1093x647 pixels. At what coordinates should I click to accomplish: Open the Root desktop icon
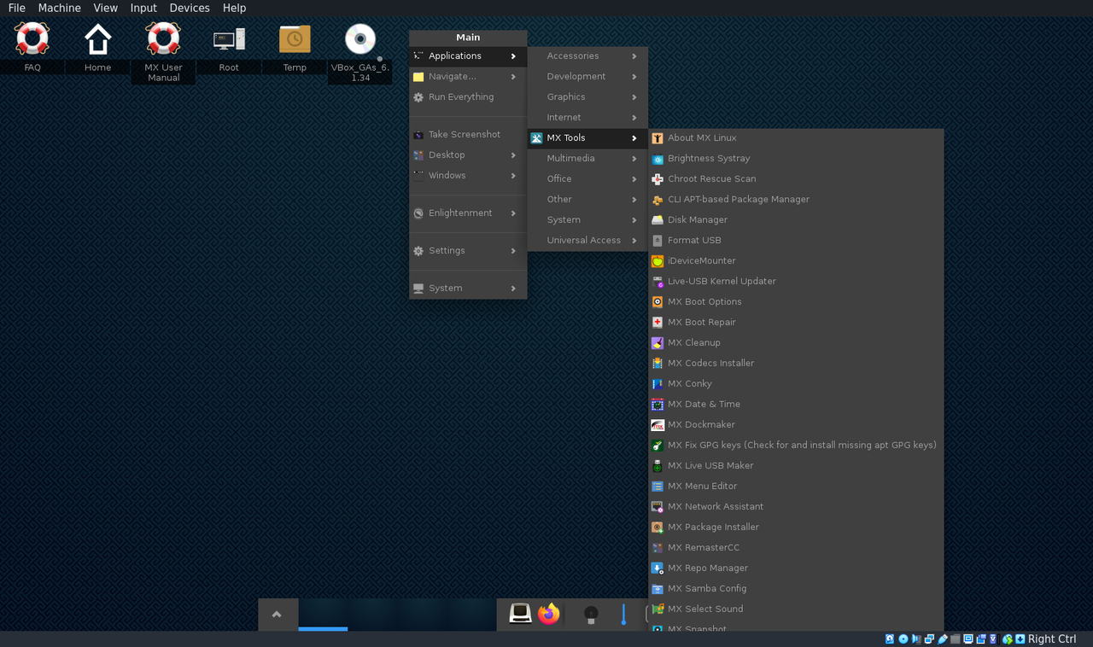[228, 38]
